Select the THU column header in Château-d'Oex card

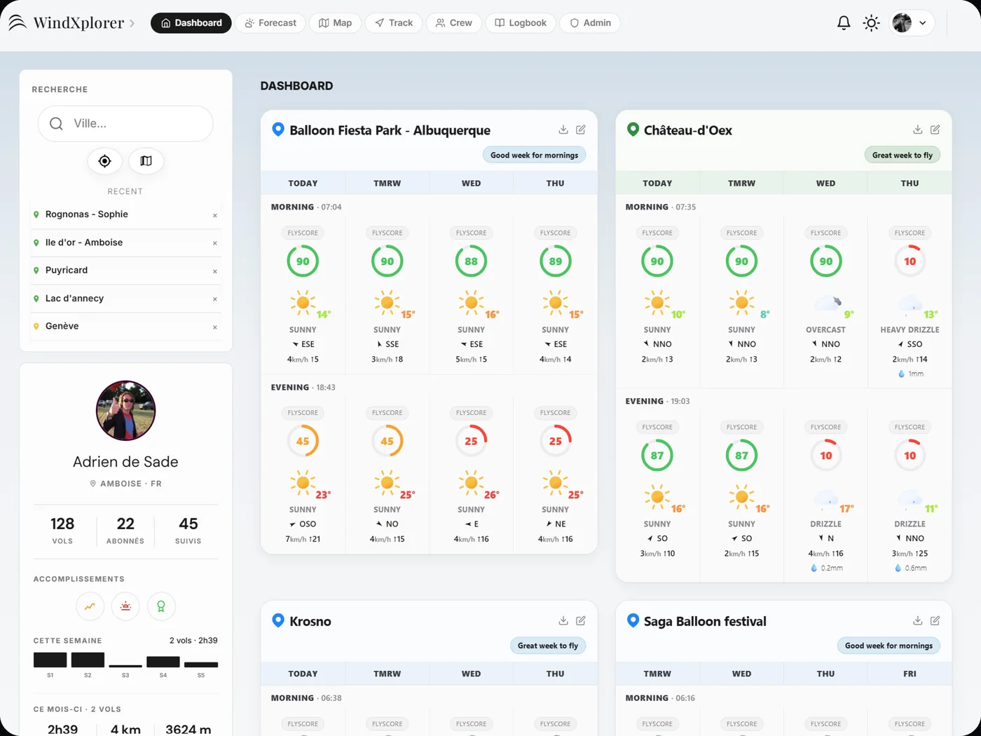tap(910, 183)
